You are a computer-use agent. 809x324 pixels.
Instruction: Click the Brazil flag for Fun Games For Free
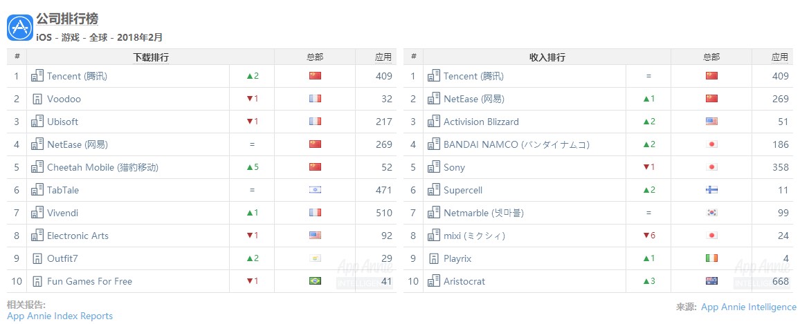(315, 281)
